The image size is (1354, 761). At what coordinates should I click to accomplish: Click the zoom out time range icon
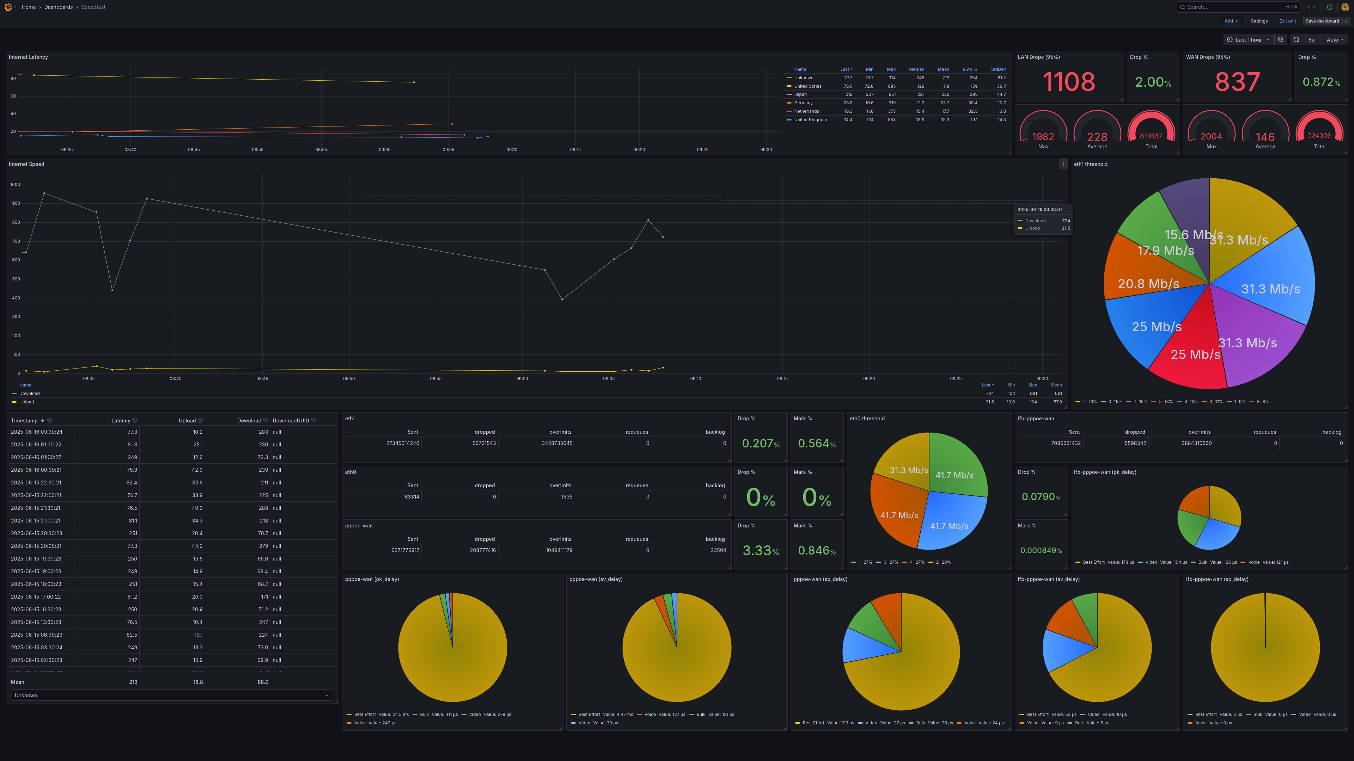[1280, 39]
